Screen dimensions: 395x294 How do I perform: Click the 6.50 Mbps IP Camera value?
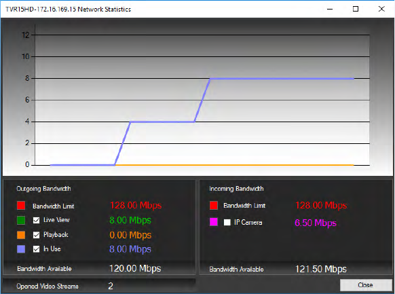316,223
